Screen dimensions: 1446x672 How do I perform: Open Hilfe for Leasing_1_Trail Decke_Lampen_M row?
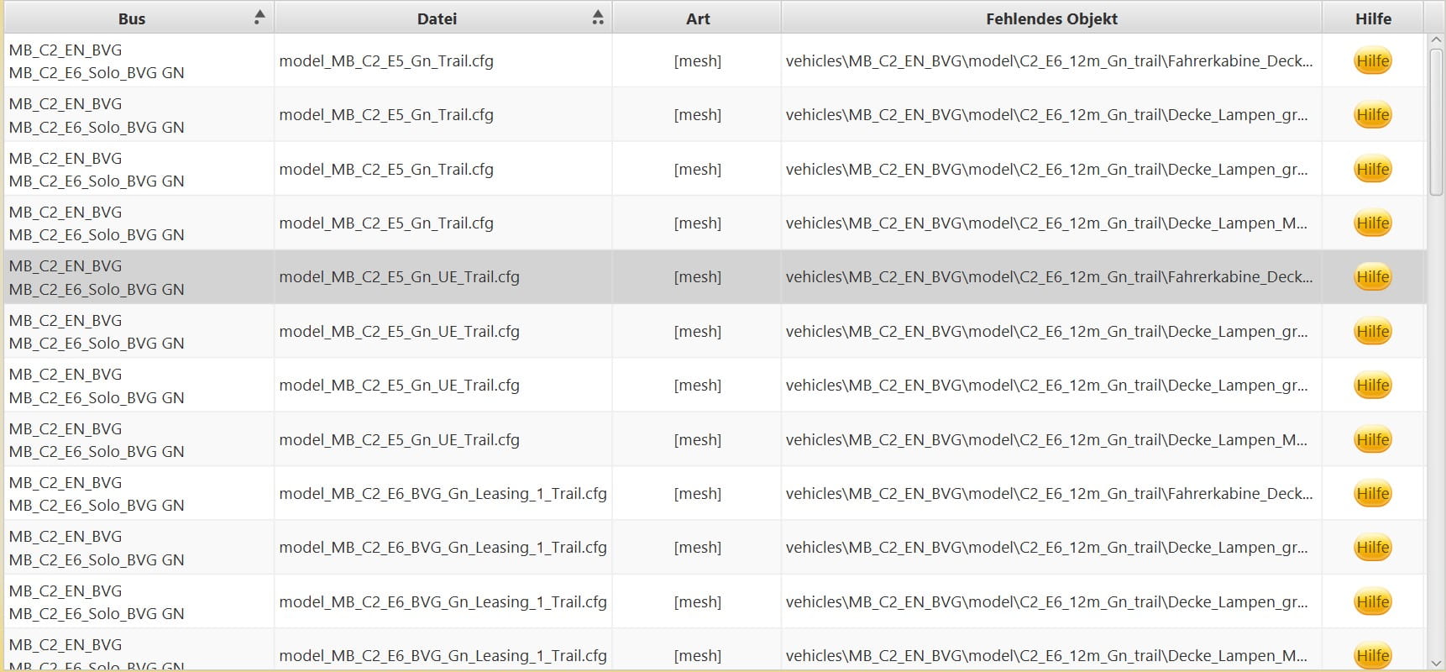coord(1372,656)
